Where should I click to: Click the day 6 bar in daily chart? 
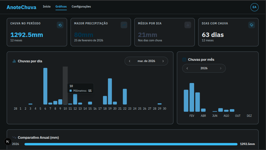(45, 86)
